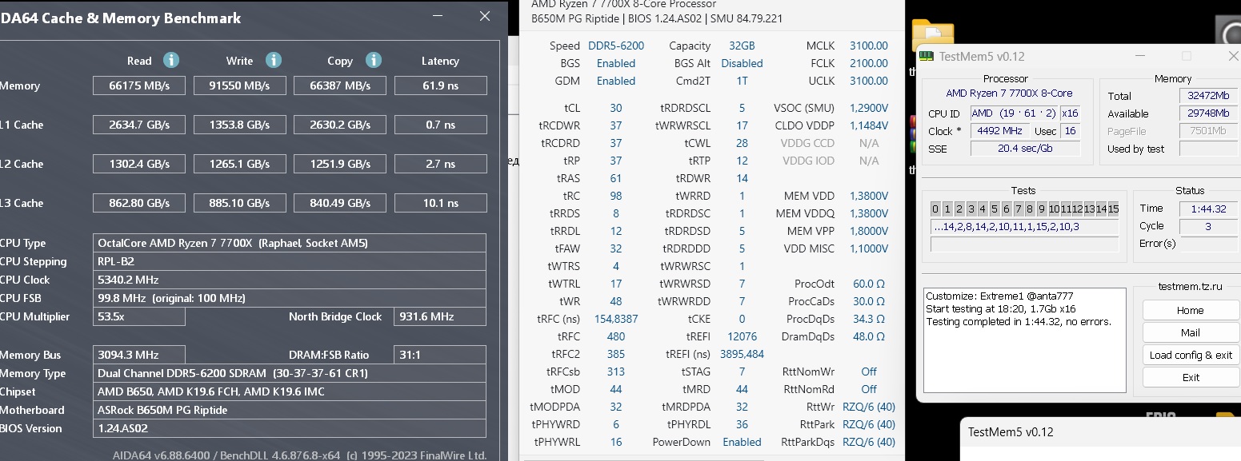This screenshot has width=1241, height=461.
Task: Click the CPU Multiplier value 53.5x
Action: (139, 316)
